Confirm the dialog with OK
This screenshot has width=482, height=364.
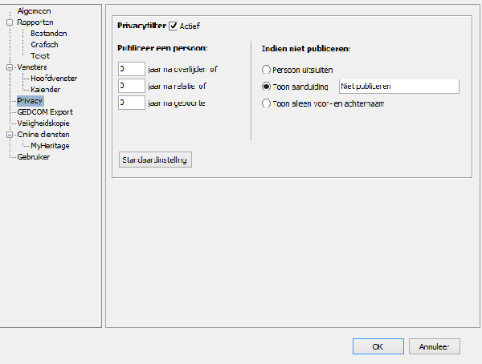(377, 346)
